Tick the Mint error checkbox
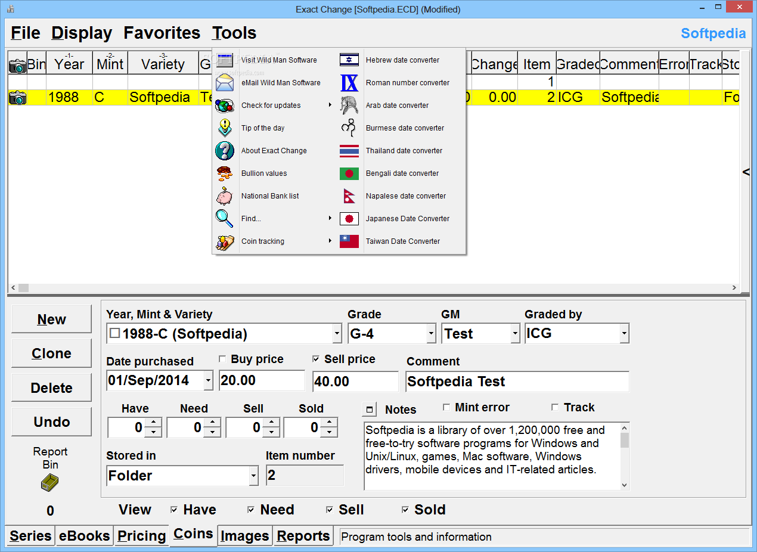The image size is (757, 552). point(446,407)
